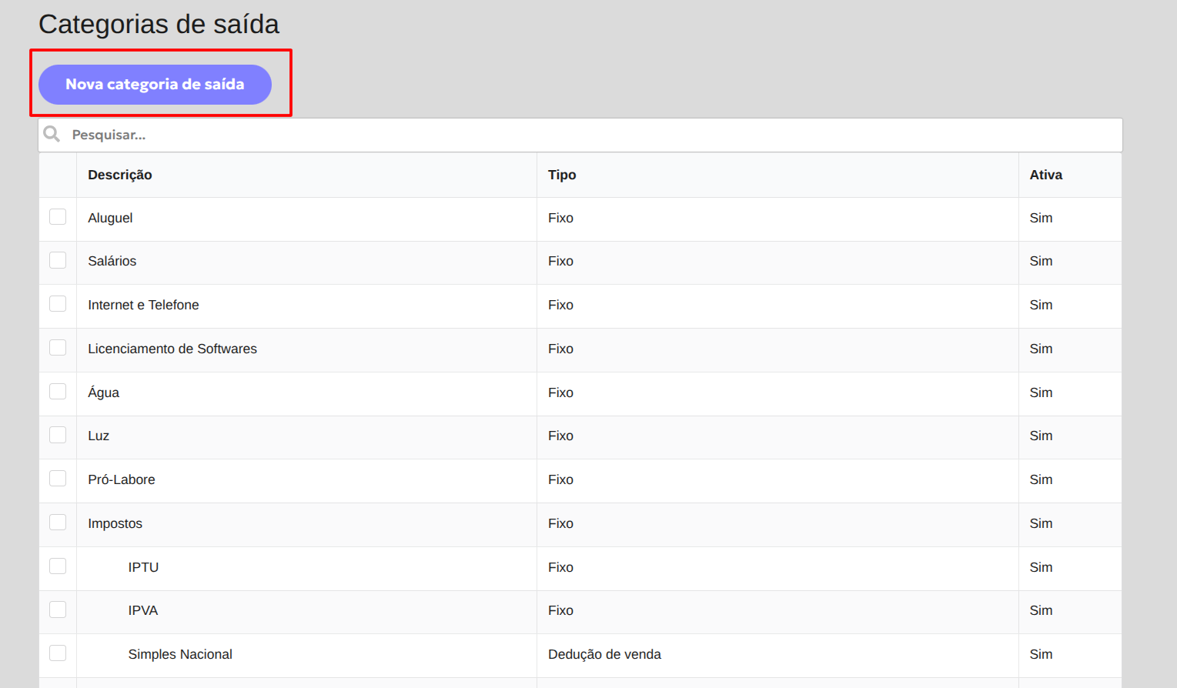The width and height of the screenshot is (1177, 688).
Task: Open the Aluguel category row
Action: (580, 219)
